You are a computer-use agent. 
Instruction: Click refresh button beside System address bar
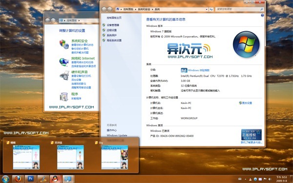point(211,9)
